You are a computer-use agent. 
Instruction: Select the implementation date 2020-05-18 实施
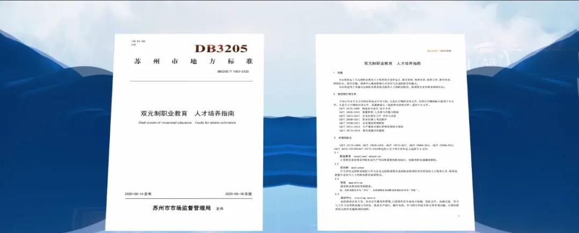click(239, 193)
